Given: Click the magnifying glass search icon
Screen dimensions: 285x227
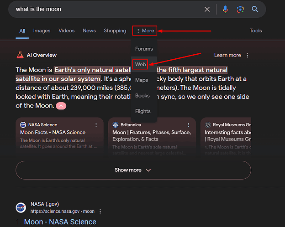Looking at the screenshot, I should click(x=255, y=9).
